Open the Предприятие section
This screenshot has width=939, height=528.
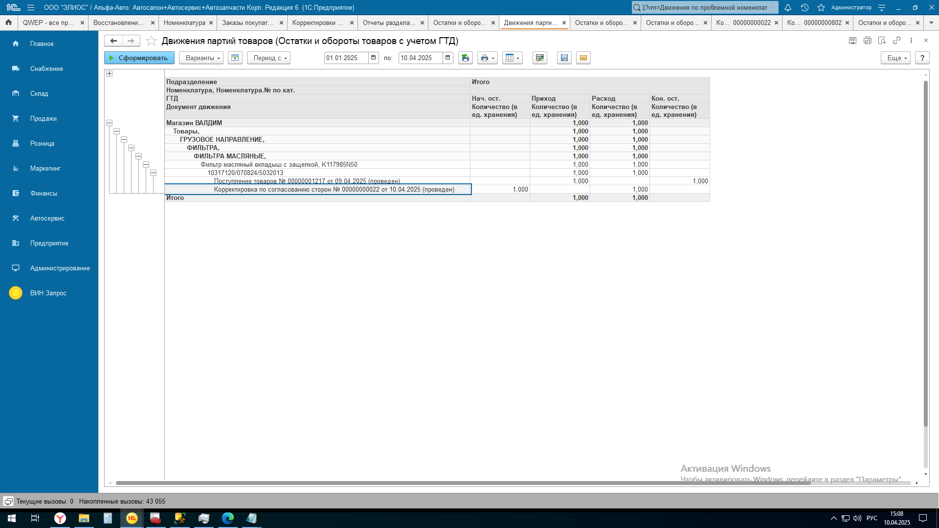[x=49, y=243]
